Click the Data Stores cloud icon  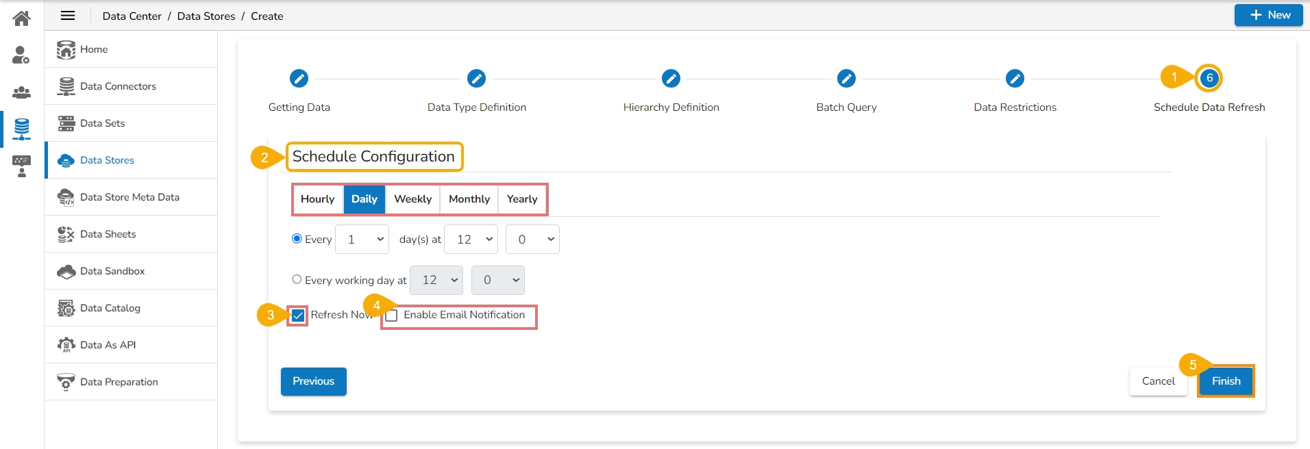[66, 160]
